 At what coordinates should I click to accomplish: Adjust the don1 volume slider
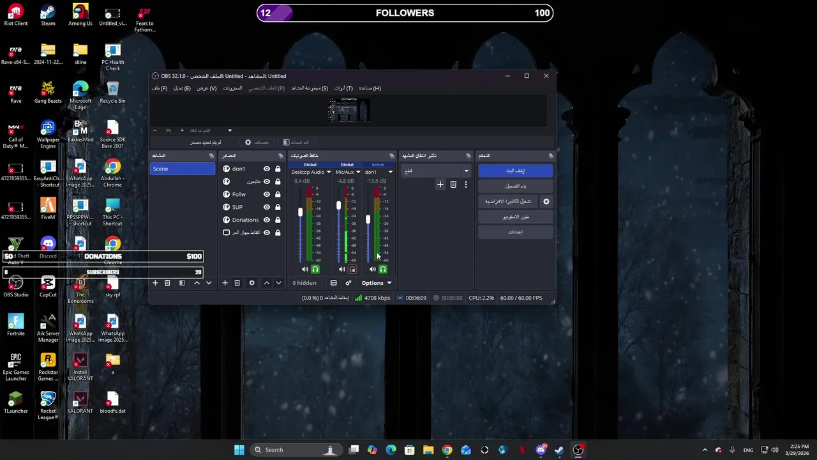pyautogui.click(x=368, y=220)
